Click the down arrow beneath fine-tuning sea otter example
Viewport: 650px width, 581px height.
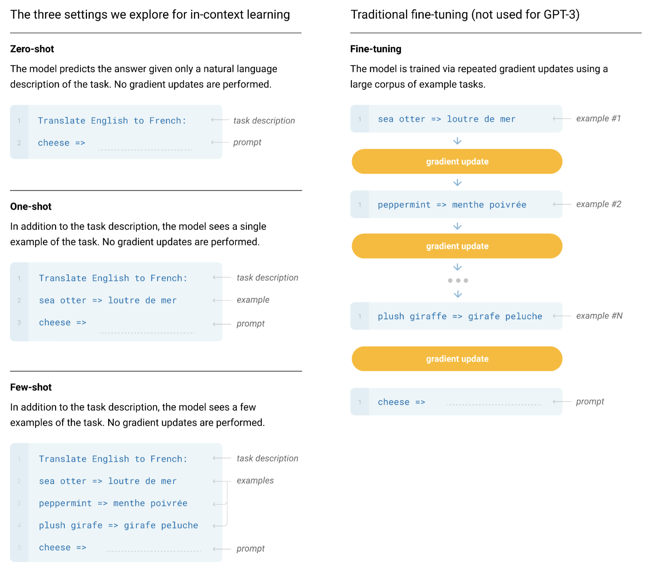pyautogui.click(x=457, y=141)
